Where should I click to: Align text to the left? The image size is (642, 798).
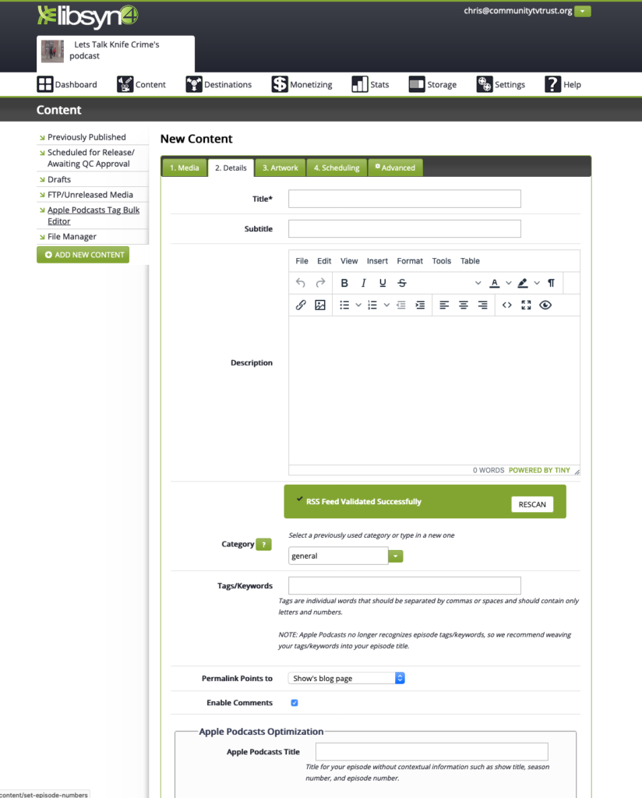444,305
